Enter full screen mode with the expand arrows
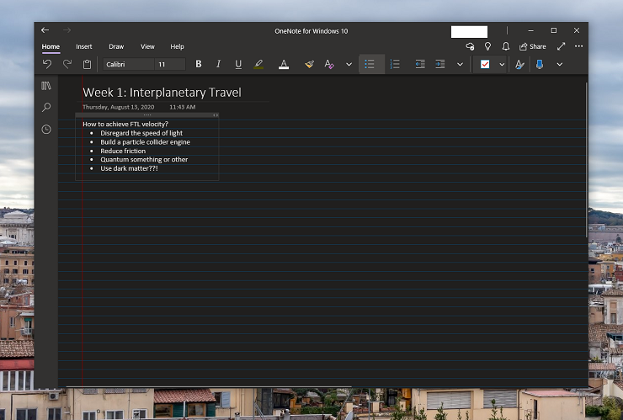 (x=561, y=46)
